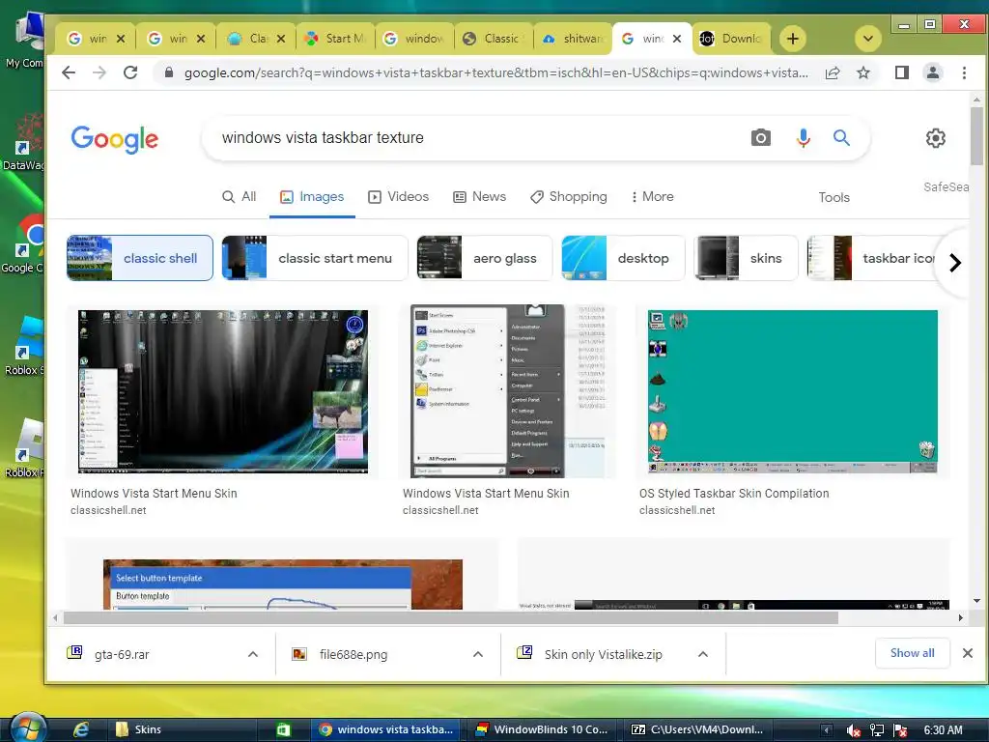Open Google quick settings gear
Viewport: 989px width, 742px height.
[935, 137]
